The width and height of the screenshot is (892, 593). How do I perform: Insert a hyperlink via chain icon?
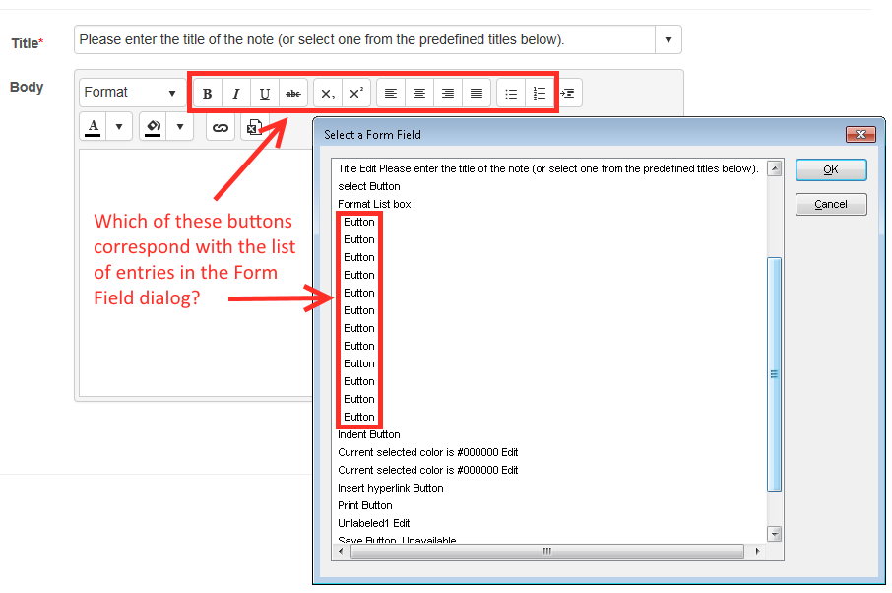[221, 127]
